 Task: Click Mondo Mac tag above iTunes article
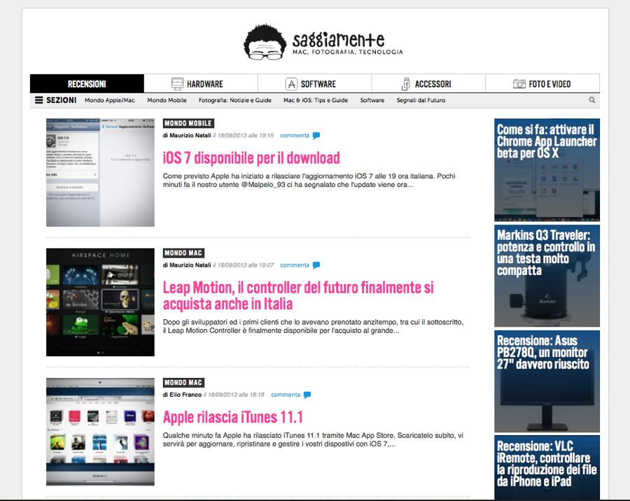(183, 383)
